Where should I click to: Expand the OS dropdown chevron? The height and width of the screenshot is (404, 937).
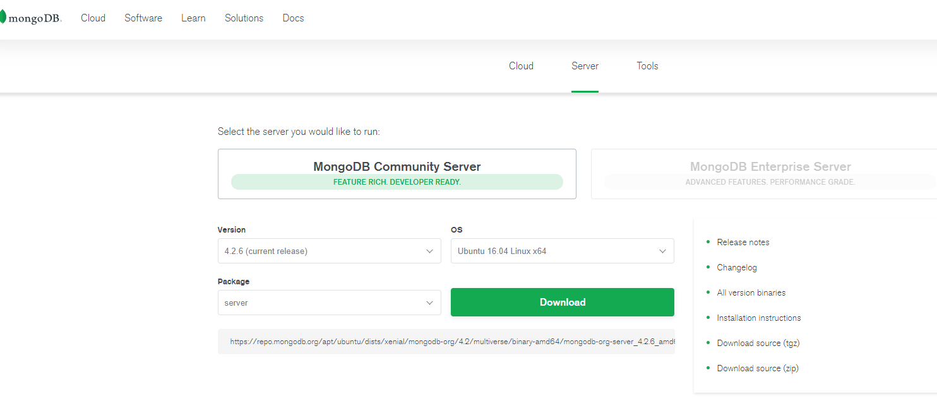[x=662, y=251]
